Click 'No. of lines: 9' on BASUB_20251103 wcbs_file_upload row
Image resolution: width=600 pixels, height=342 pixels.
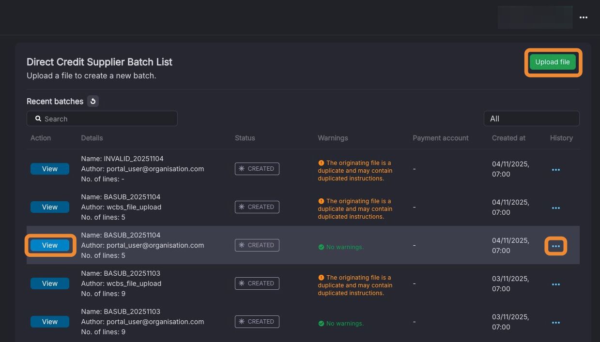click(103, 294)
